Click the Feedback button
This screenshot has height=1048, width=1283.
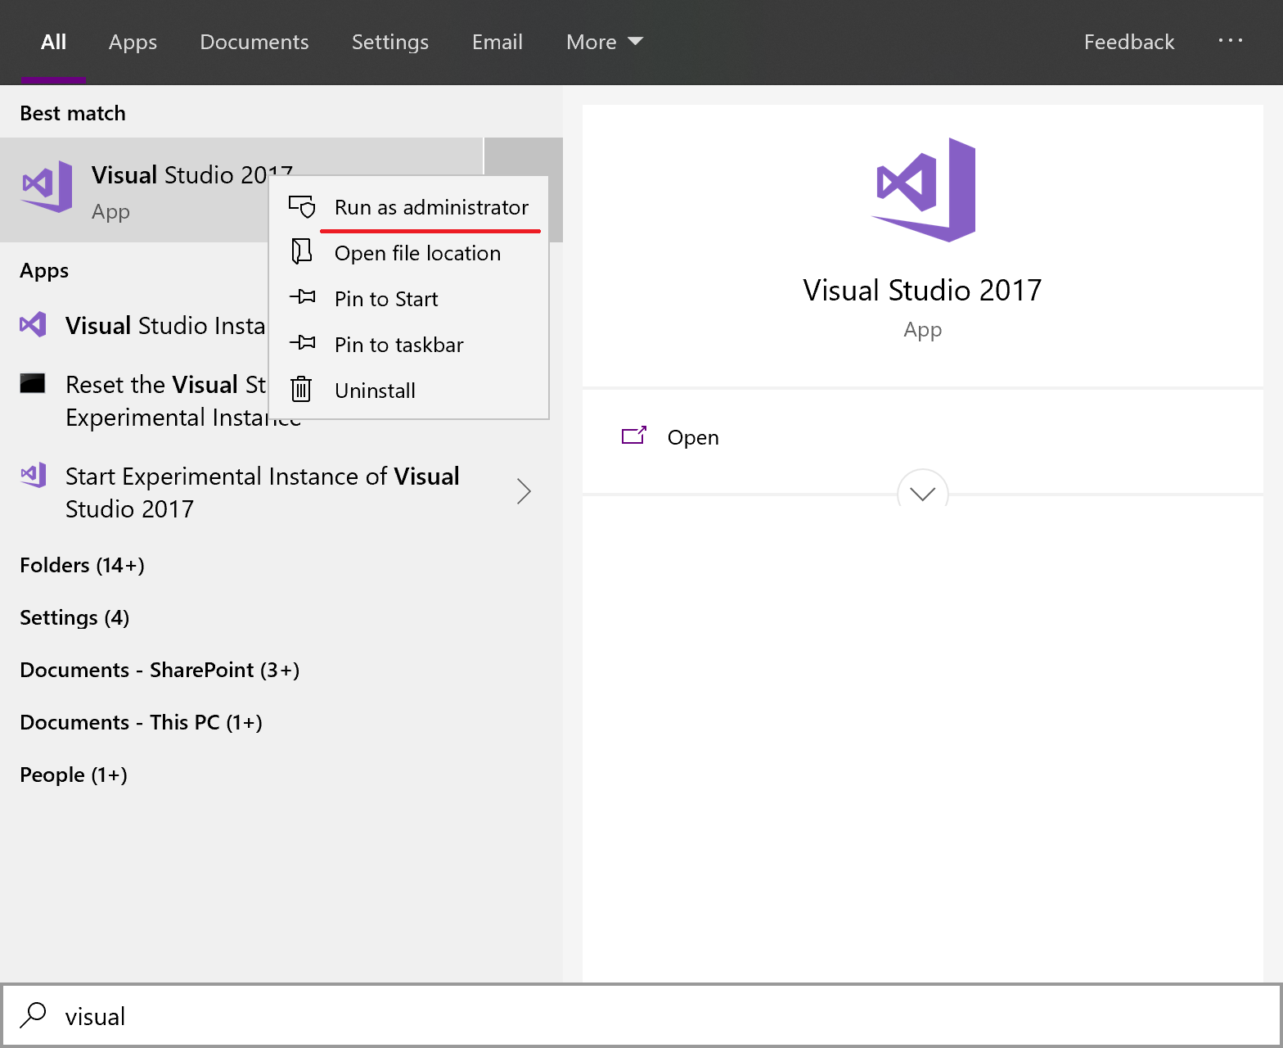click(x=1129, y=42)
